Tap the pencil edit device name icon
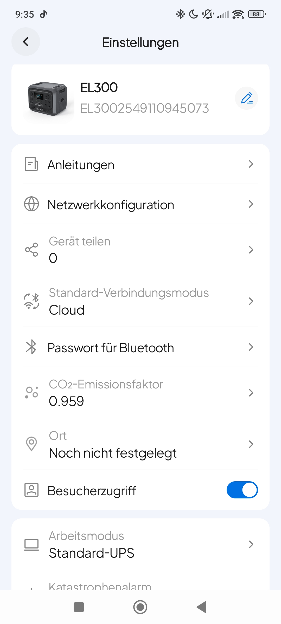 246,98
